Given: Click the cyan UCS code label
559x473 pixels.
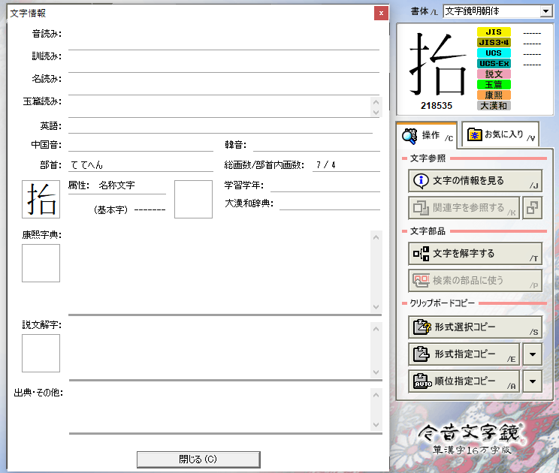Looking at the screenshot, I should (494, 53).
